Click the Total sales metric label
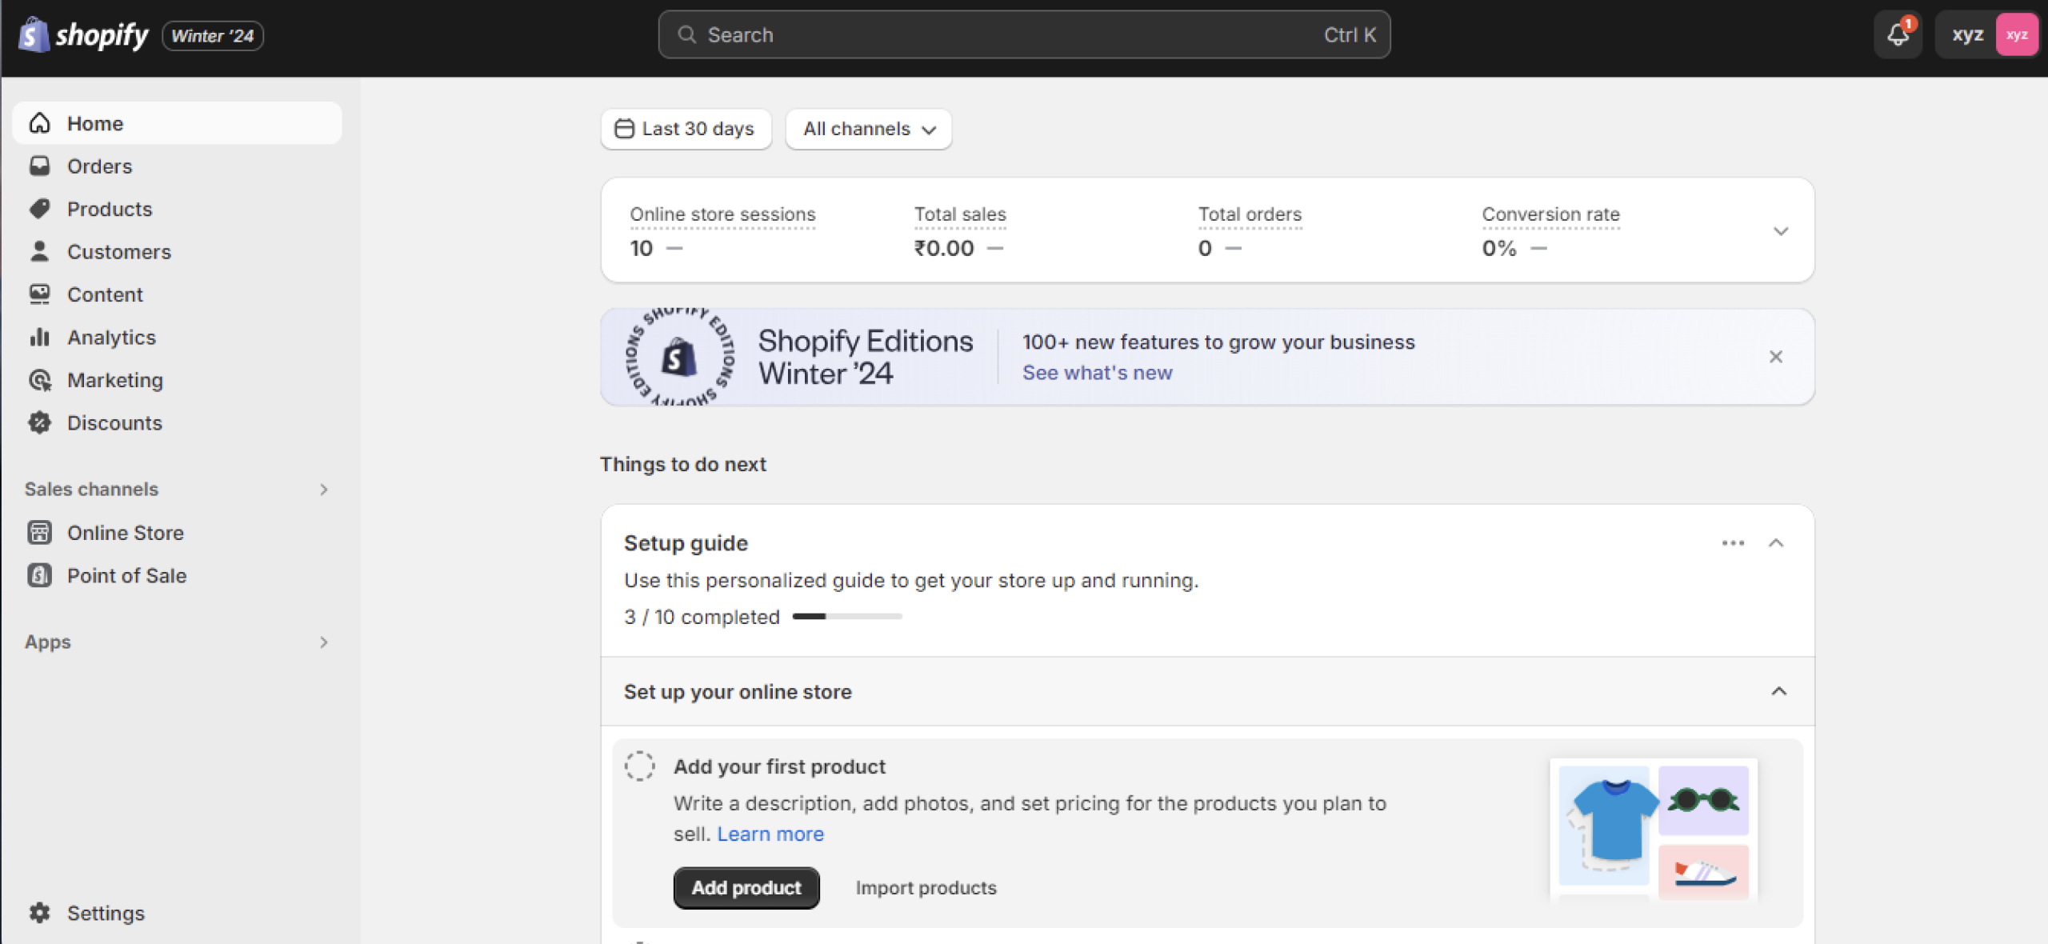This screenshot has height=944, width=2048. click(960, 214)
